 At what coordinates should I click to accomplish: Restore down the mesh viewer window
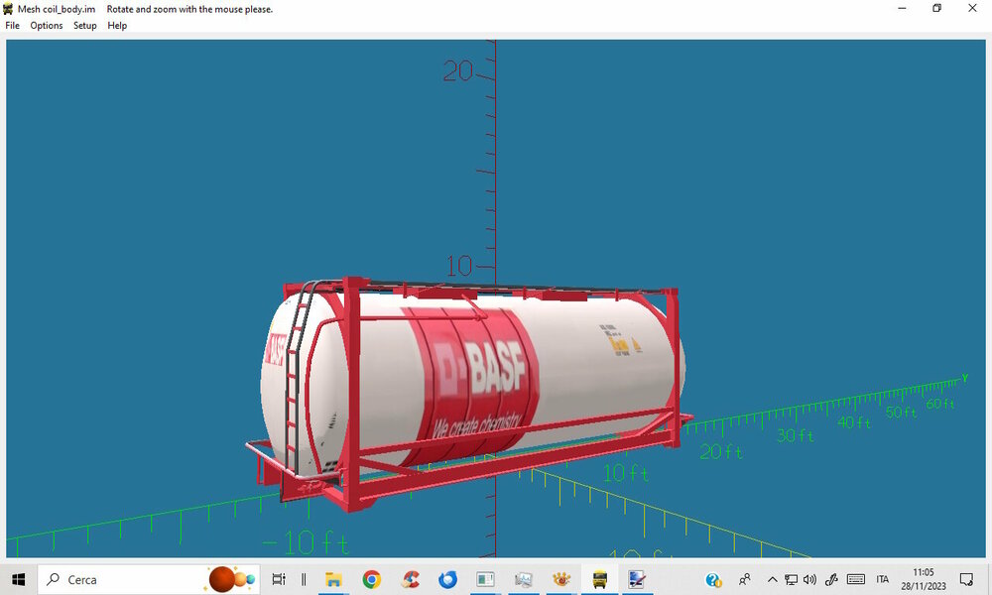(x=937, y=8)
